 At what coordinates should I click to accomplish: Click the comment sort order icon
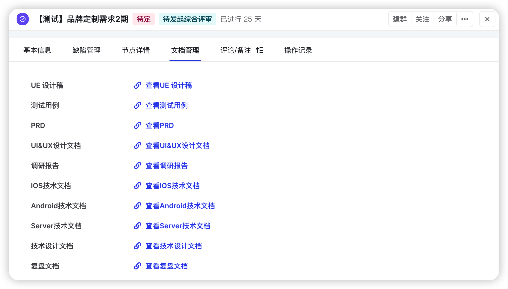[260, 50]
